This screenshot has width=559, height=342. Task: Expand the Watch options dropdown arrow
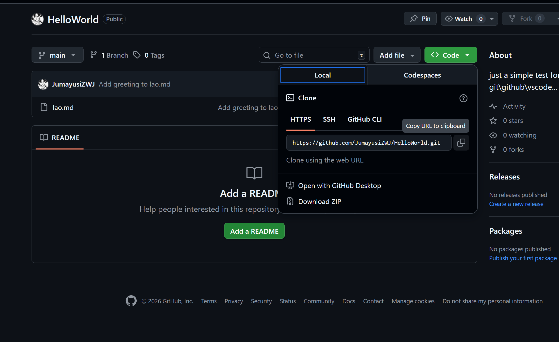pyautogui.click(x=492, y=19)
